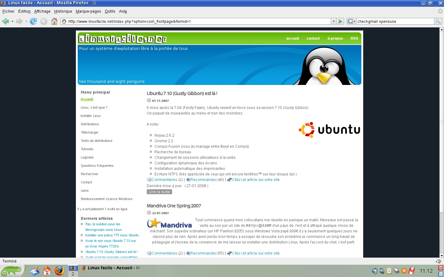Open Linux, c'est quoi ? sidebar link

pyautogui.click(x=94, y=107)
